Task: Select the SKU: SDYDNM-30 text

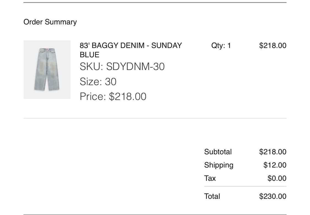Action: point(122,67)
